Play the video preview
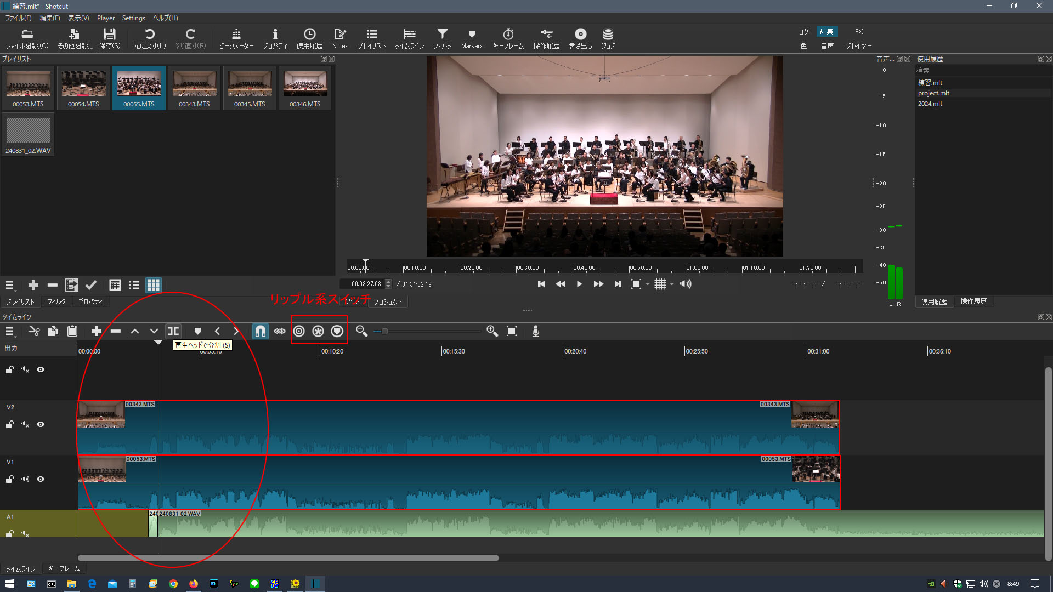The width and height of the screenshot is (1053, 592). click(x=579, y=284)
